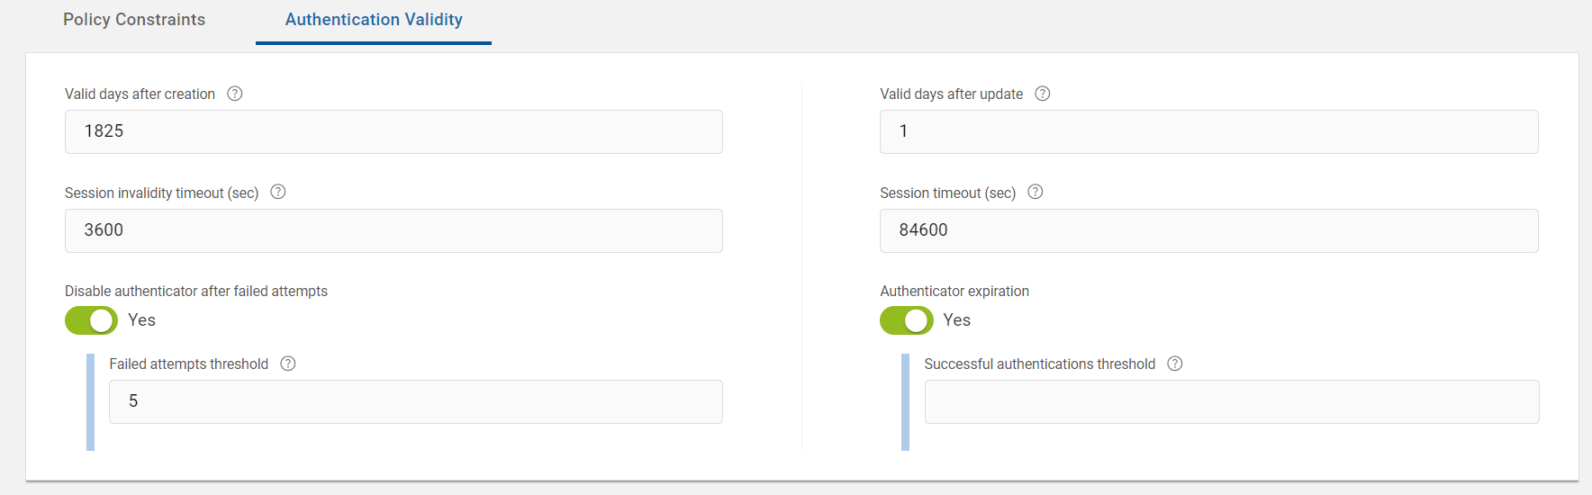Viewport: 1592px width, 495px height.
Task: Show help for Valid days after update
Action: click(x=1043, y=94)
